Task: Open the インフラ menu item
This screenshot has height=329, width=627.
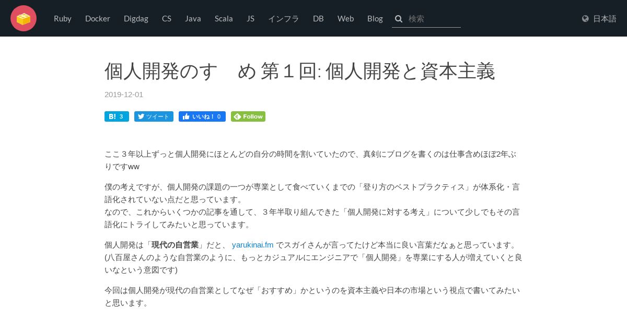Action: point(284,18)
